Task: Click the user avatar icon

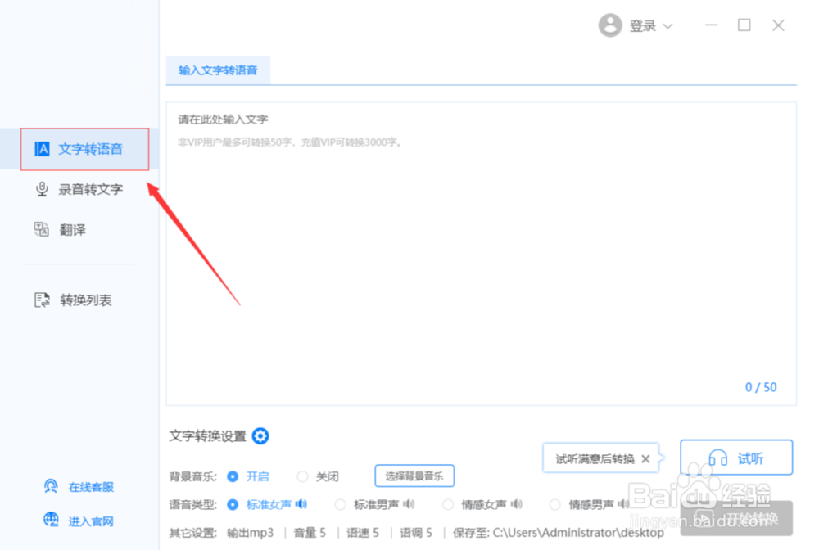Action: (610, 25)
